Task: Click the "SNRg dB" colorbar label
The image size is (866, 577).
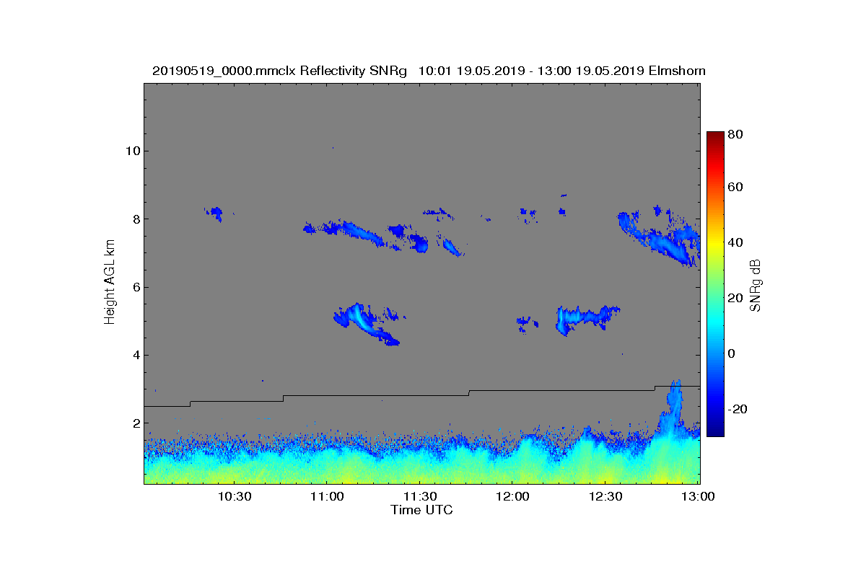Action: click(x=755, y=285)
